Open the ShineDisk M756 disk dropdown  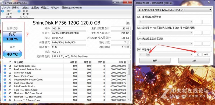174,10
